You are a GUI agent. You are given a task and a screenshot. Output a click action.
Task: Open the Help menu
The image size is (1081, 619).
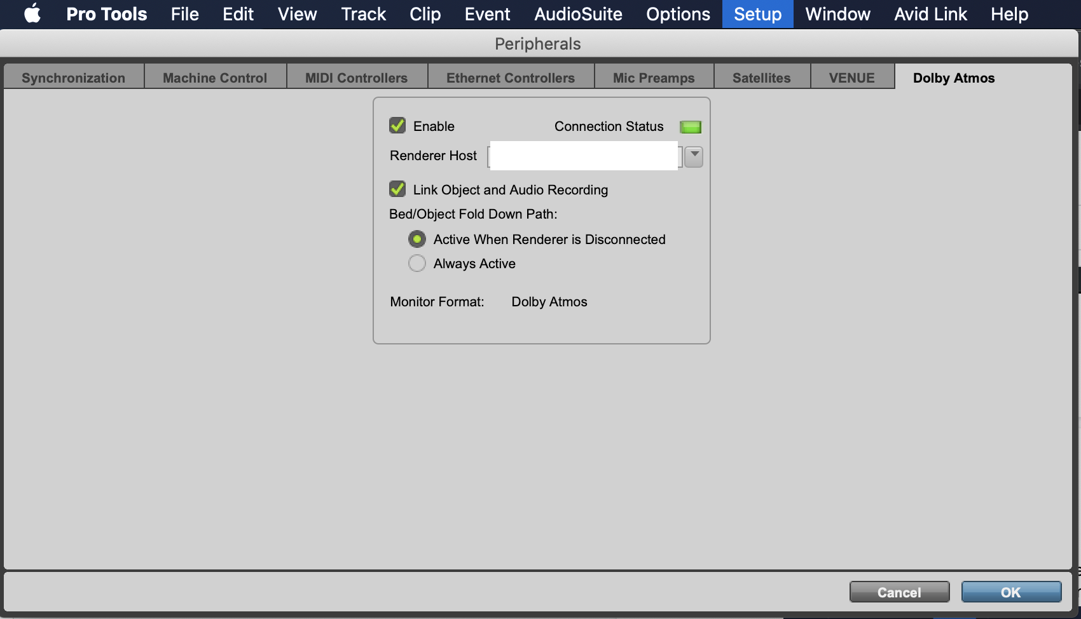[x=1010, y=14]
